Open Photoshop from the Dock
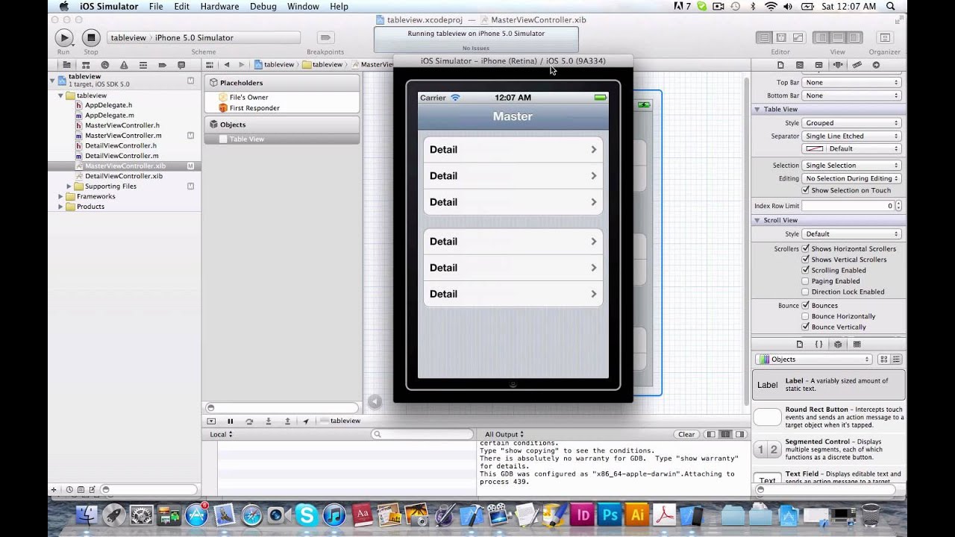 [x=610, y=515]
